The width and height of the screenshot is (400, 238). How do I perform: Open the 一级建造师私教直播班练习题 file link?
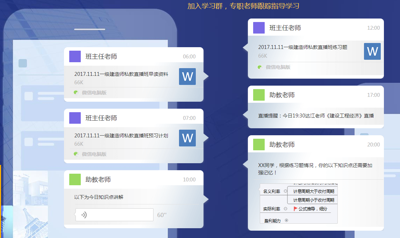302,47
